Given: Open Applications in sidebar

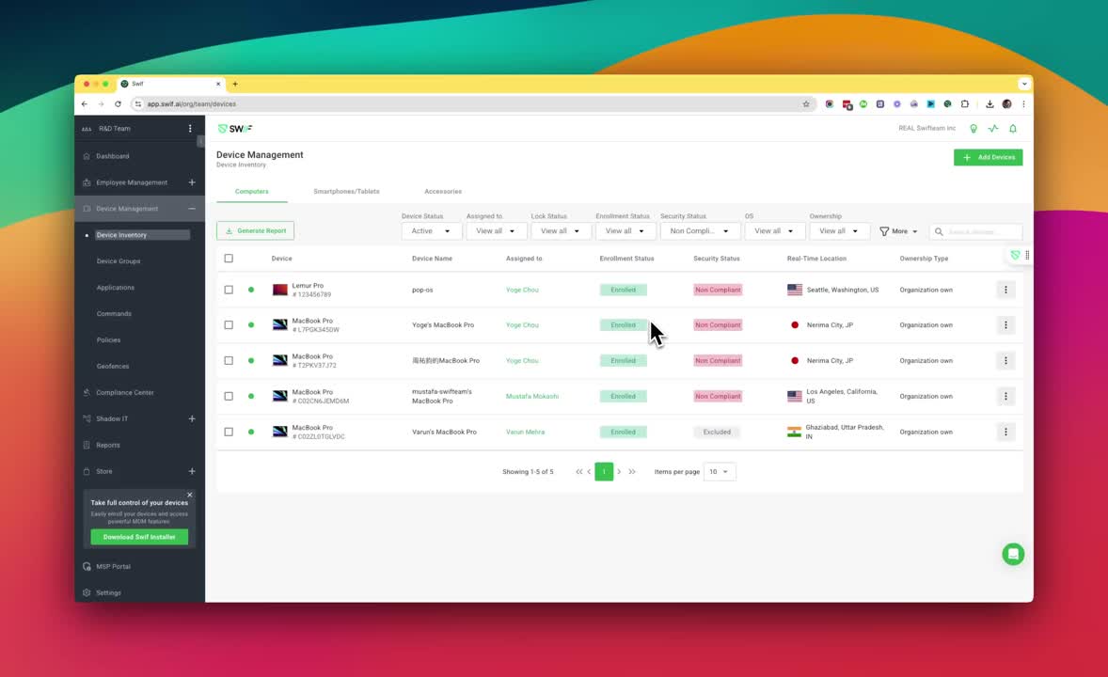Looking at the screenshot, I should pos(115,288).
